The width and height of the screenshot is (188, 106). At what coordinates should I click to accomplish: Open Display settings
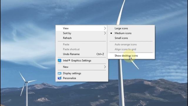(82, 73)
